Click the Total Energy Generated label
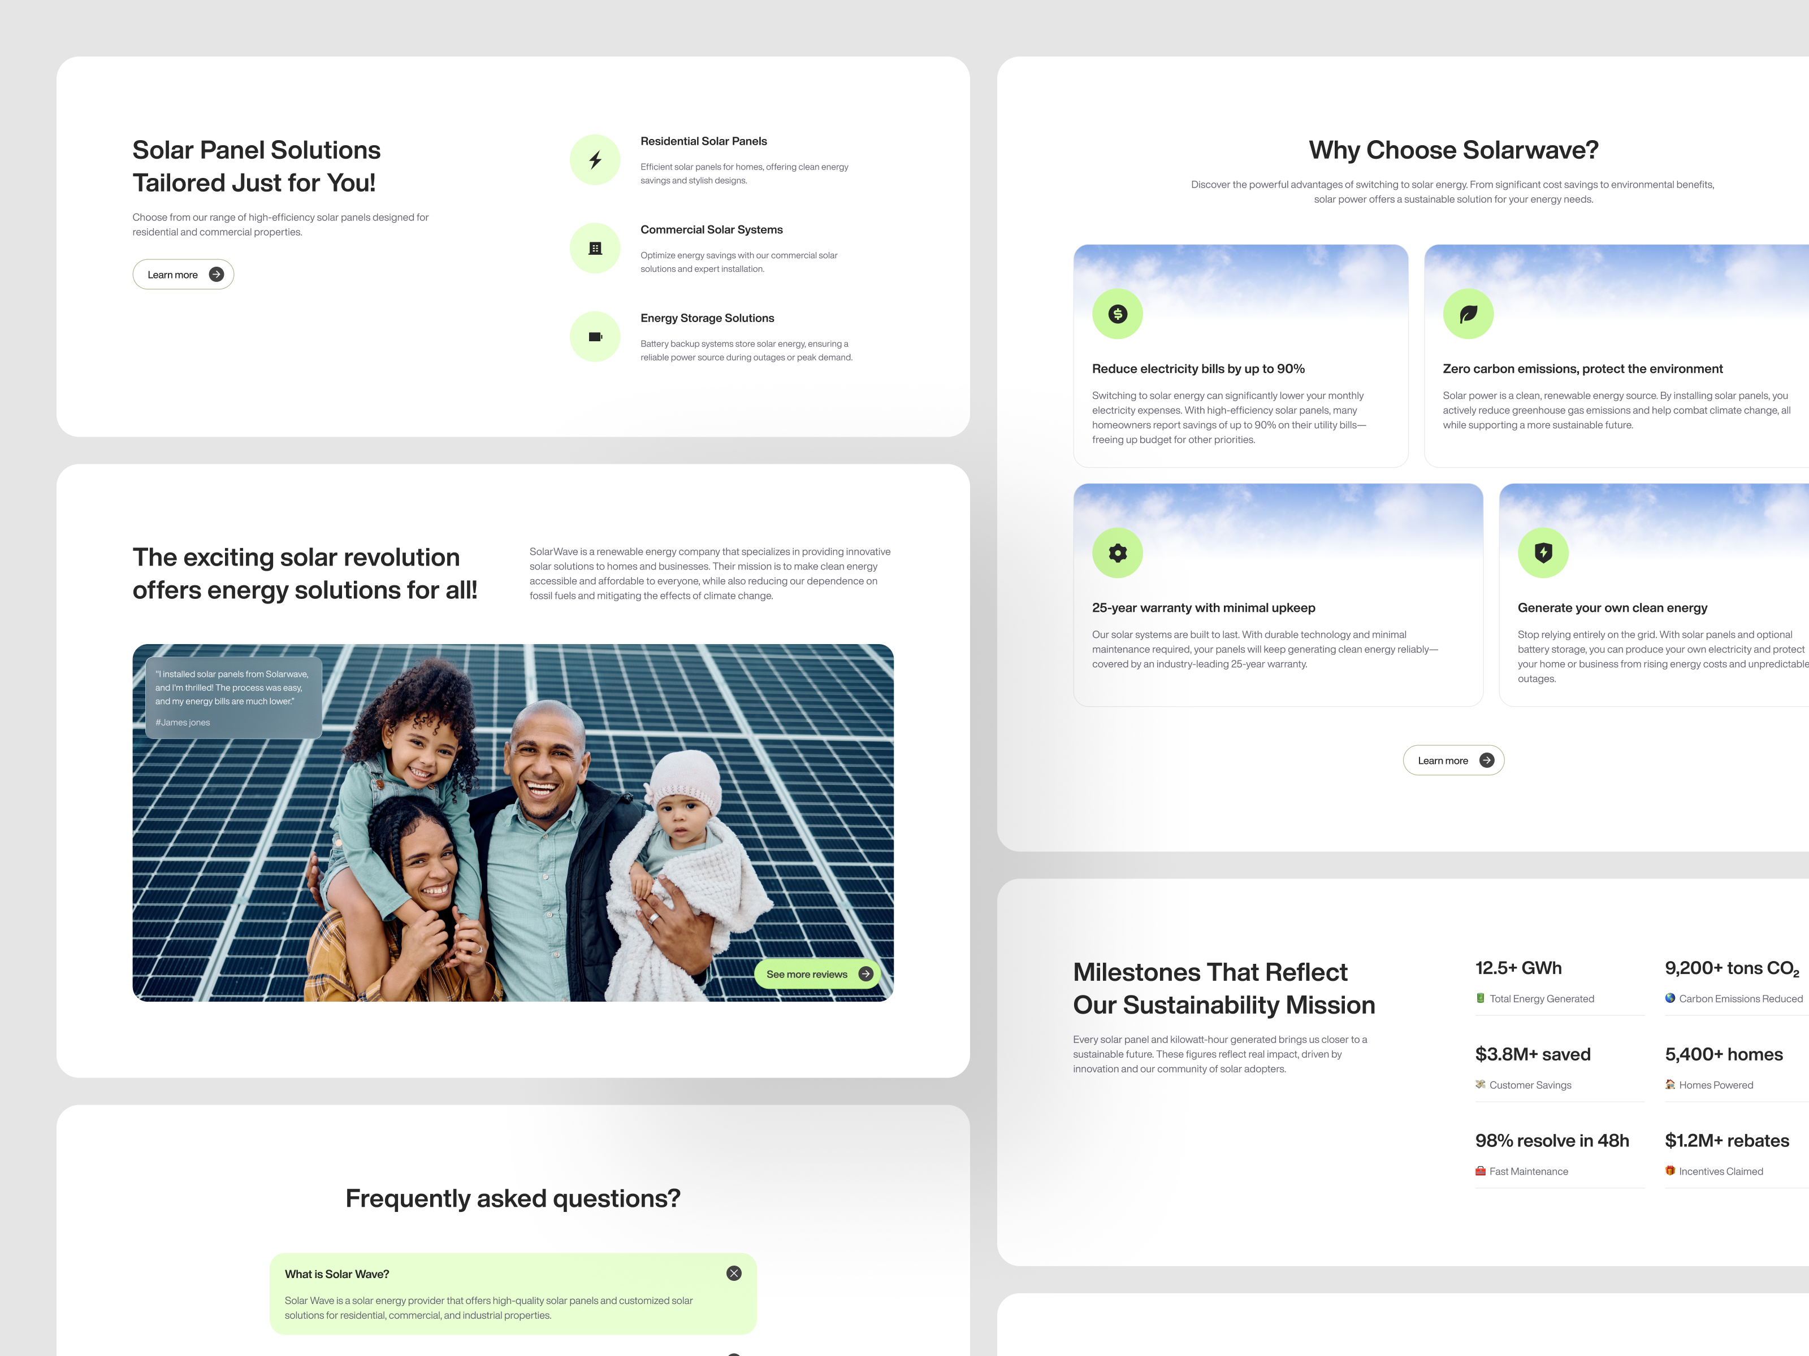The image size is (1809, 1356). click(1542, 999)
